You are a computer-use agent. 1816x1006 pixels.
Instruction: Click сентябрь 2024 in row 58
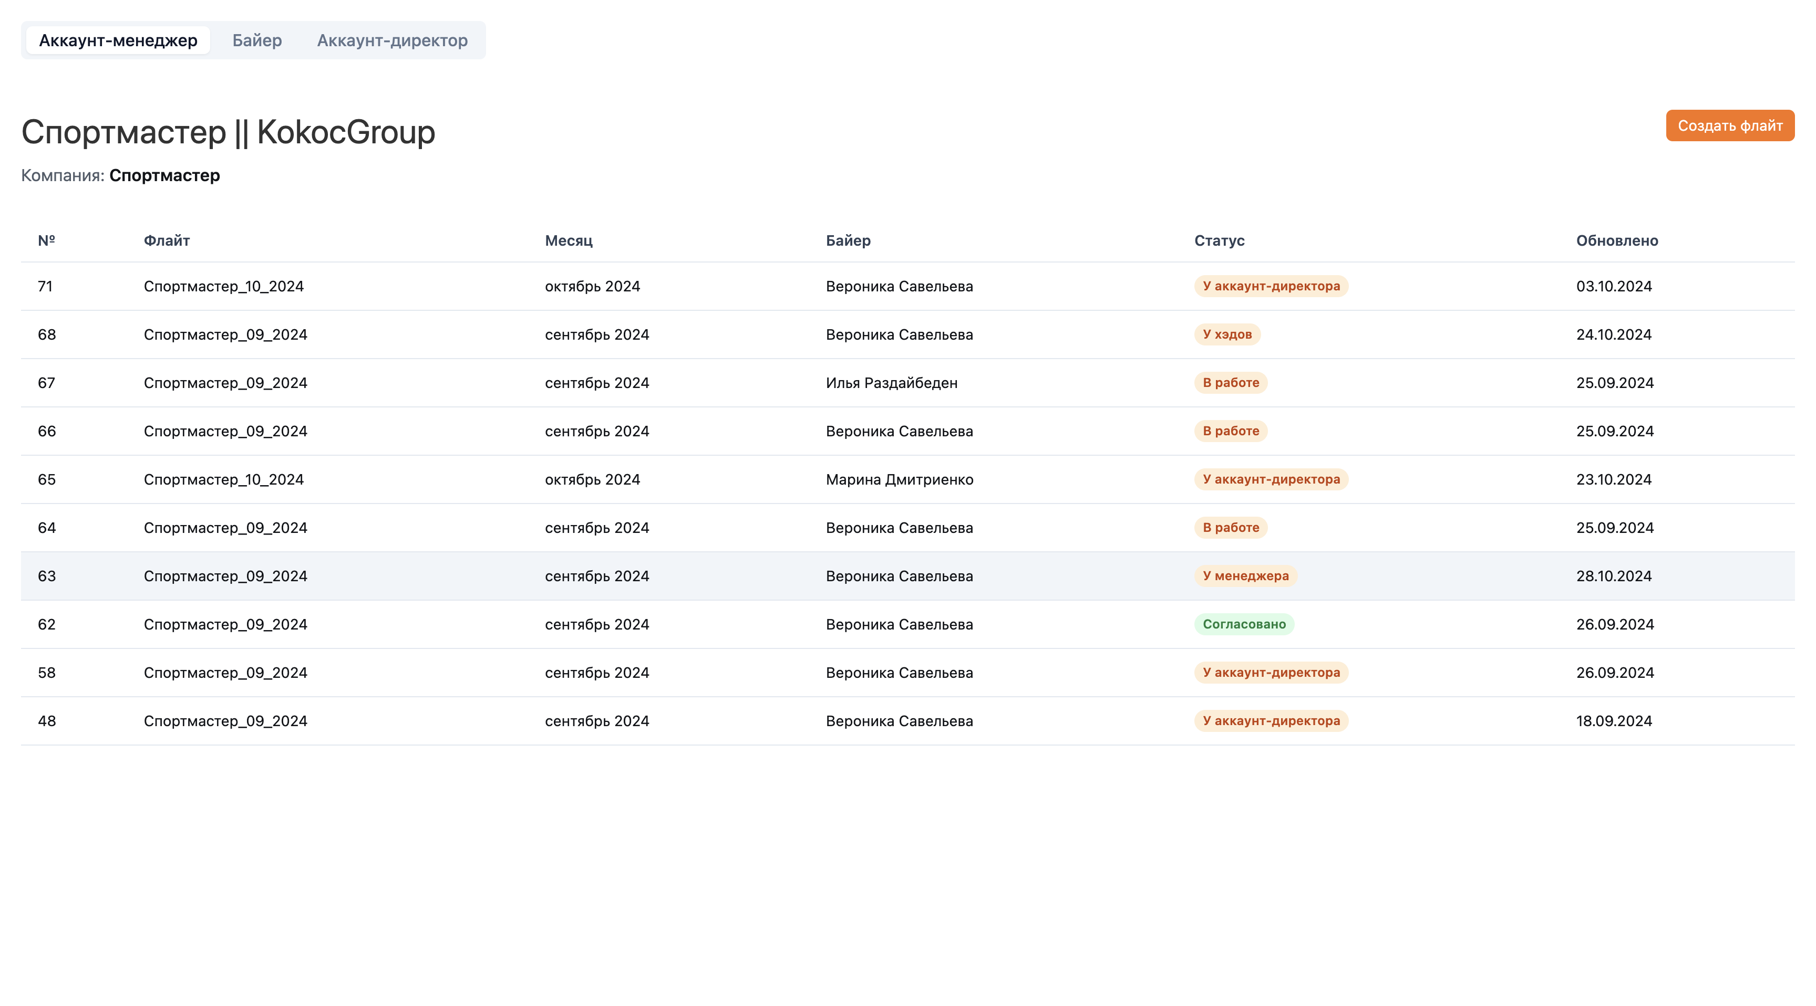(x=597, y=673)
